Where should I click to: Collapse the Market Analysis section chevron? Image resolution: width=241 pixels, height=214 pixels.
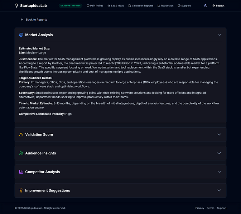pyautogui.click(x=219, y=35)
